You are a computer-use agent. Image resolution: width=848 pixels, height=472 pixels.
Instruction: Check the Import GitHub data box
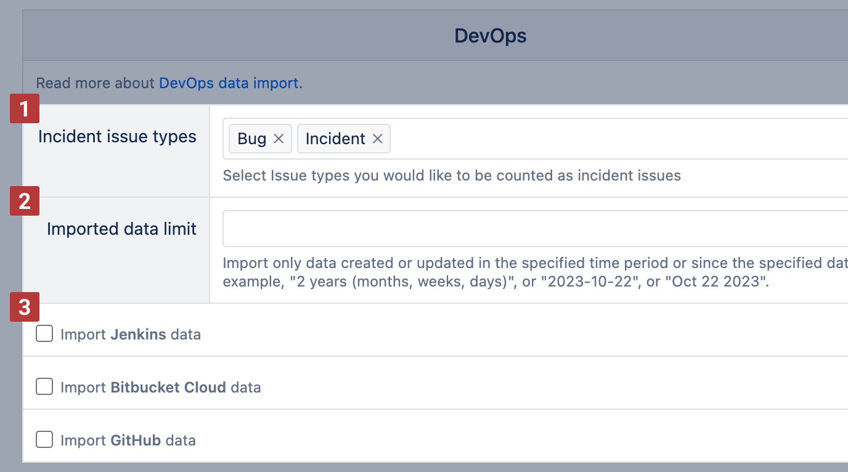44,440
